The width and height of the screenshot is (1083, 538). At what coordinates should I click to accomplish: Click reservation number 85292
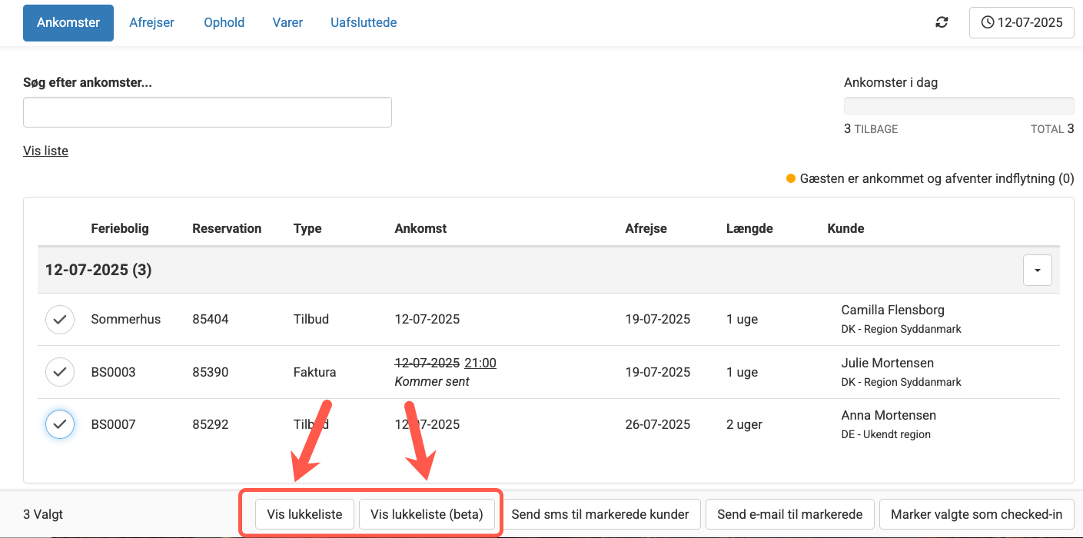[x=211, y=424]
